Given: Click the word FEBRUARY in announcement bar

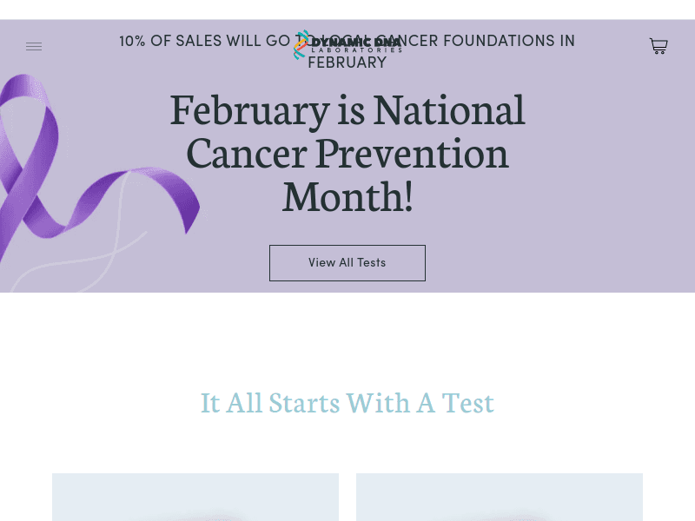Looking at the screenshot, I should pos(347,63).
